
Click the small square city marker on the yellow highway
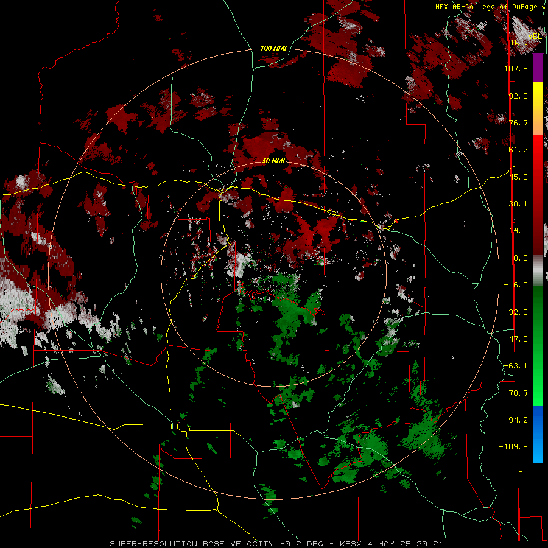174,426
